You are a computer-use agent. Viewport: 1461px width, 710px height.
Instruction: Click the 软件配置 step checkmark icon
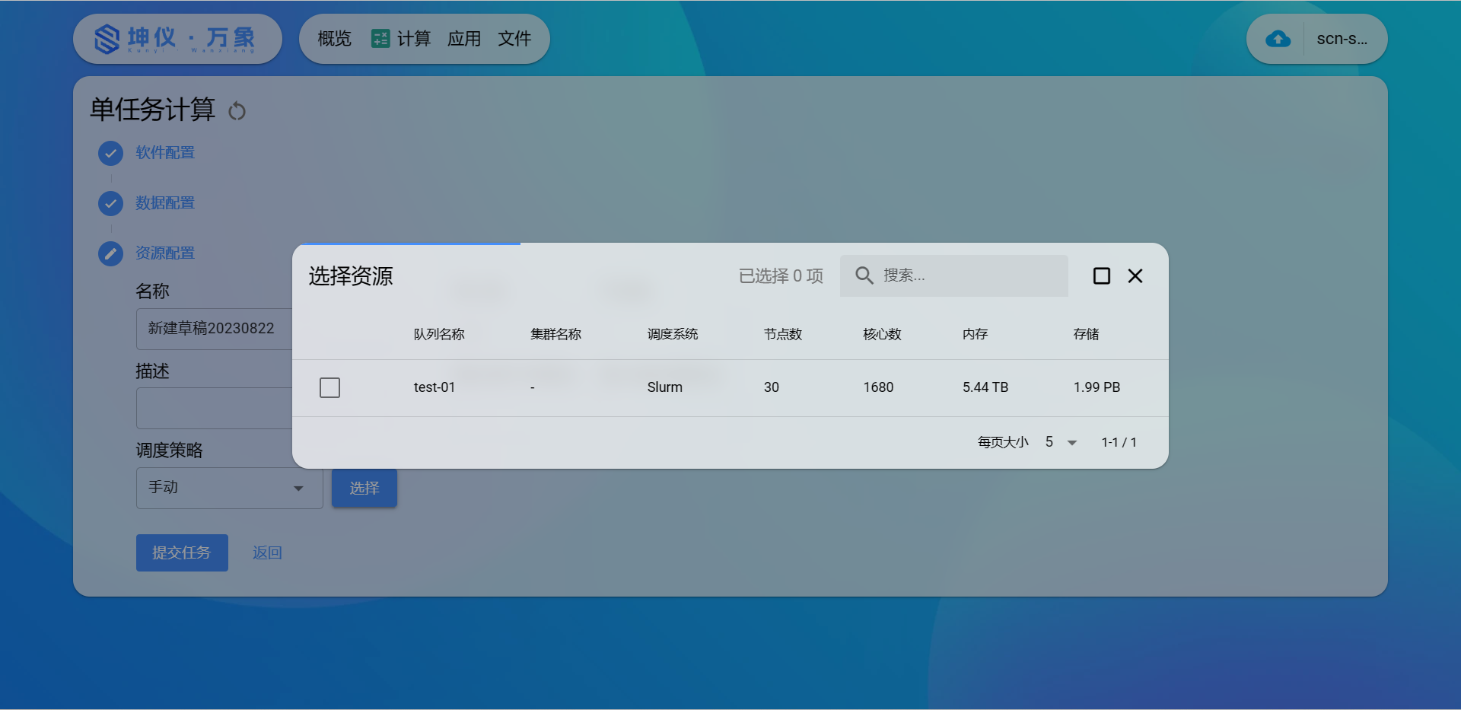click(110, 153)
